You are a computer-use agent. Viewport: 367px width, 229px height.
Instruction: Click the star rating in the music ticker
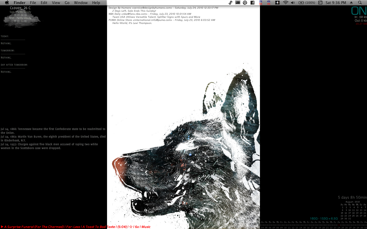coord(131,227)
